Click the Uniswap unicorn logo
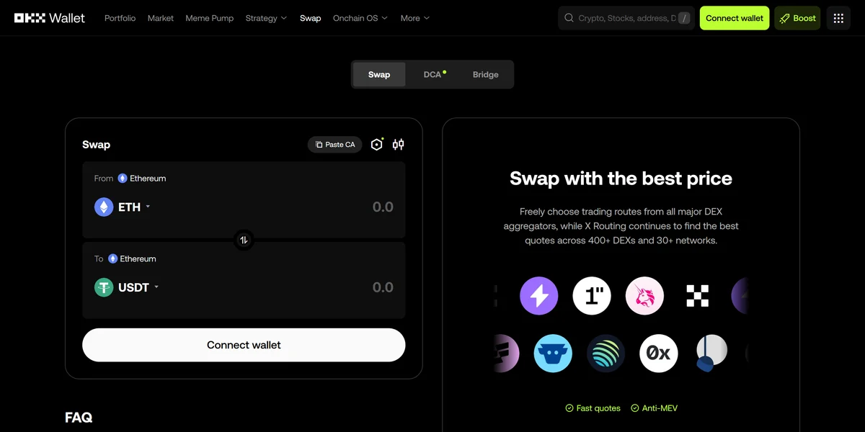865x432 pixels. tap(644, 296)
